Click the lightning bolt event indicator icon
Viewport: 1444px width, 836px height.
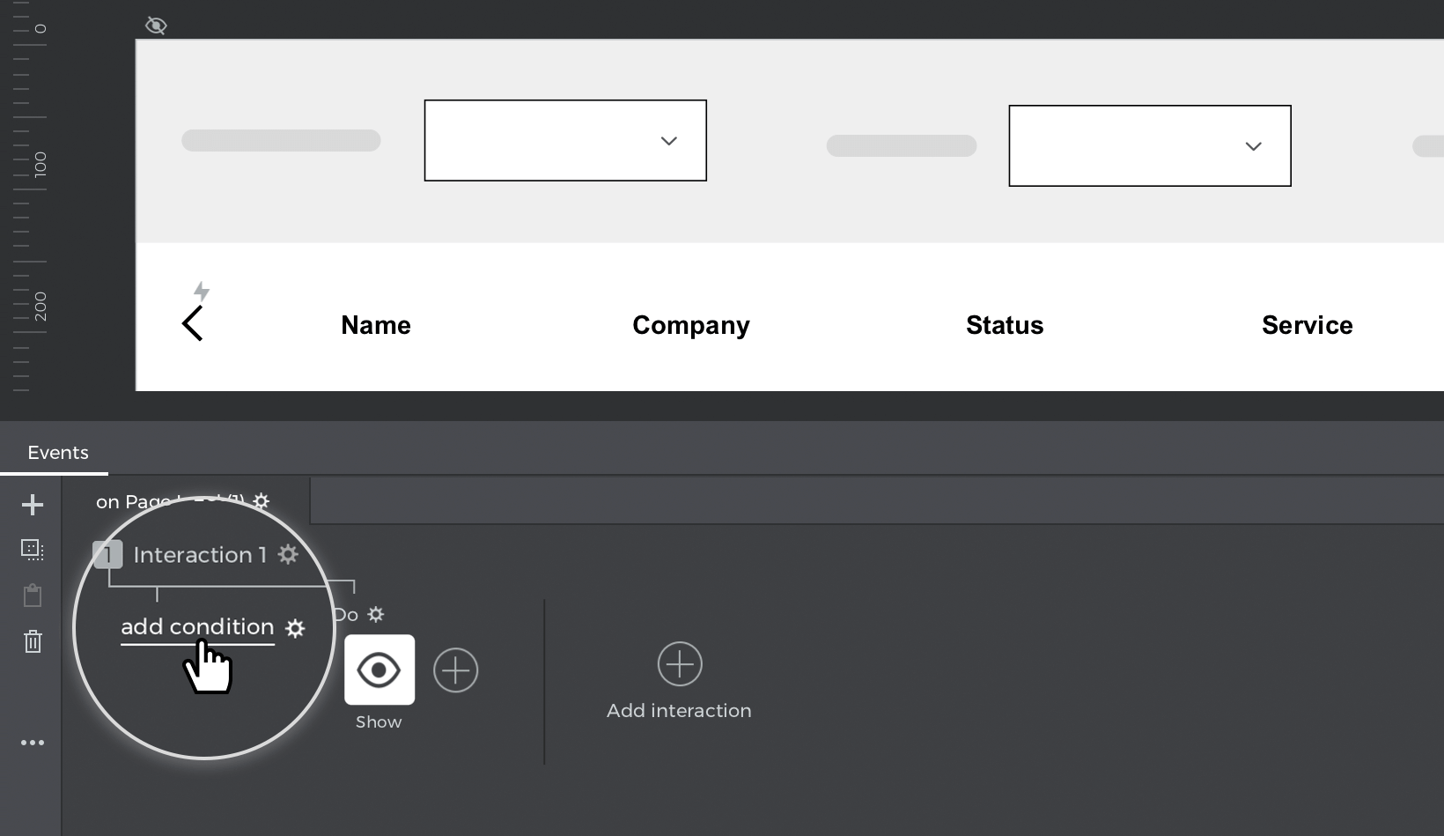pyautogui.click(x=202, y=291)
